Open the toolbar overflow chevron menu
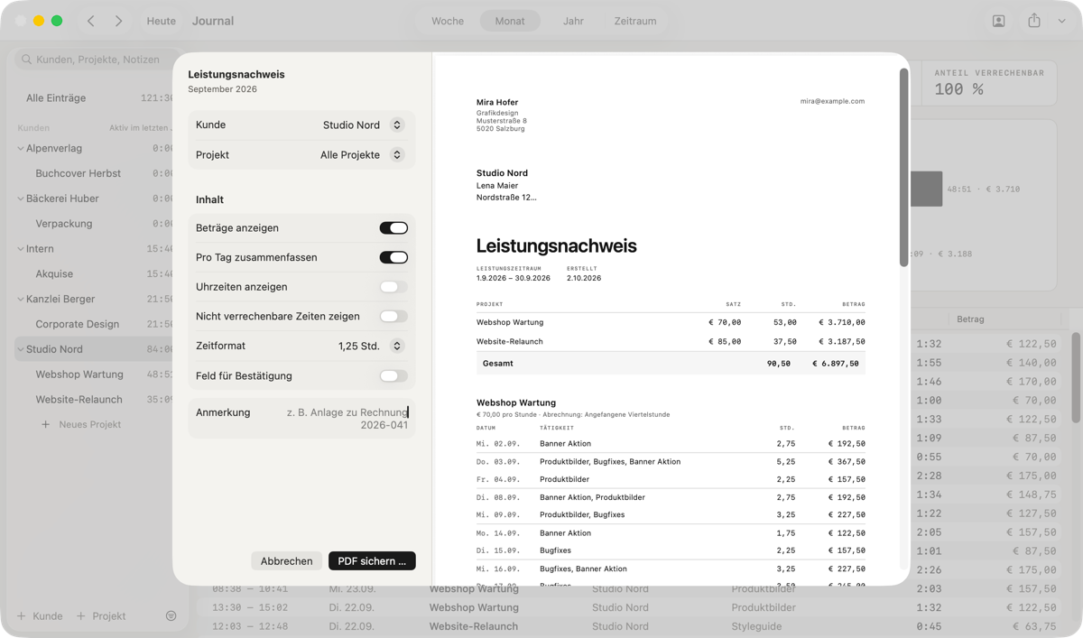Image resolution: width=1083 pixels, height=638 pixels. tap(1062, 21)
